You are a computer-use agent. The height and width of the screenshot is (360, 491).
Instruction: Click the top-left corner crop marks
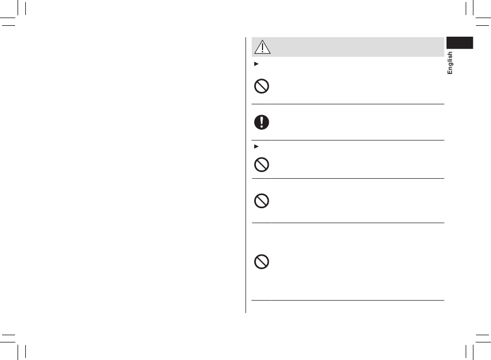(x=13, y=13)
